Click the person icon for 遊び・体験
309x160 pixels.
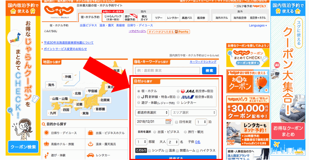click(x=46, y=155)
